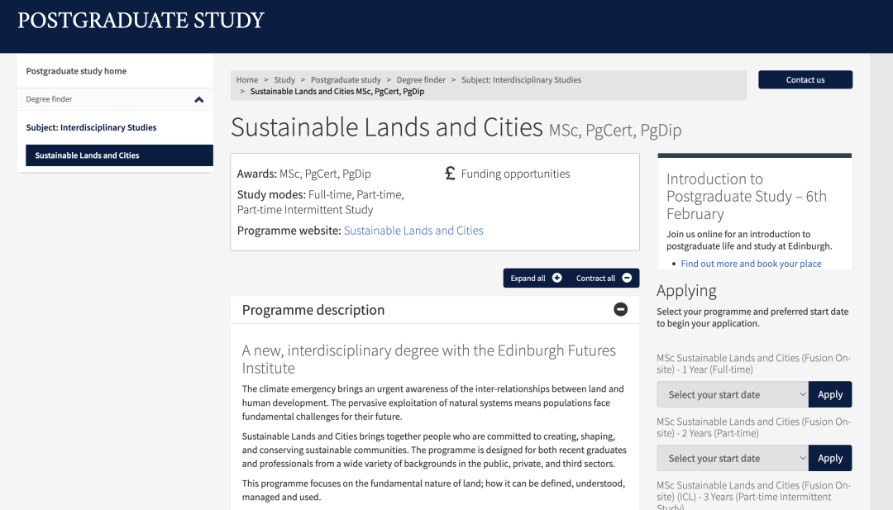
Task: Go to Postgraduate study home in sidebar
Action: pos(76,71)
